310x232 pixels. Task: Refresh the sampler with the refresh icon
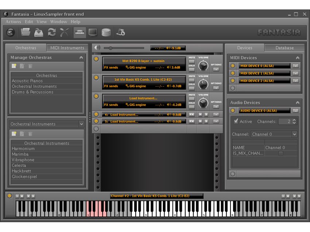pyautogui.click(x=51, y=32)
